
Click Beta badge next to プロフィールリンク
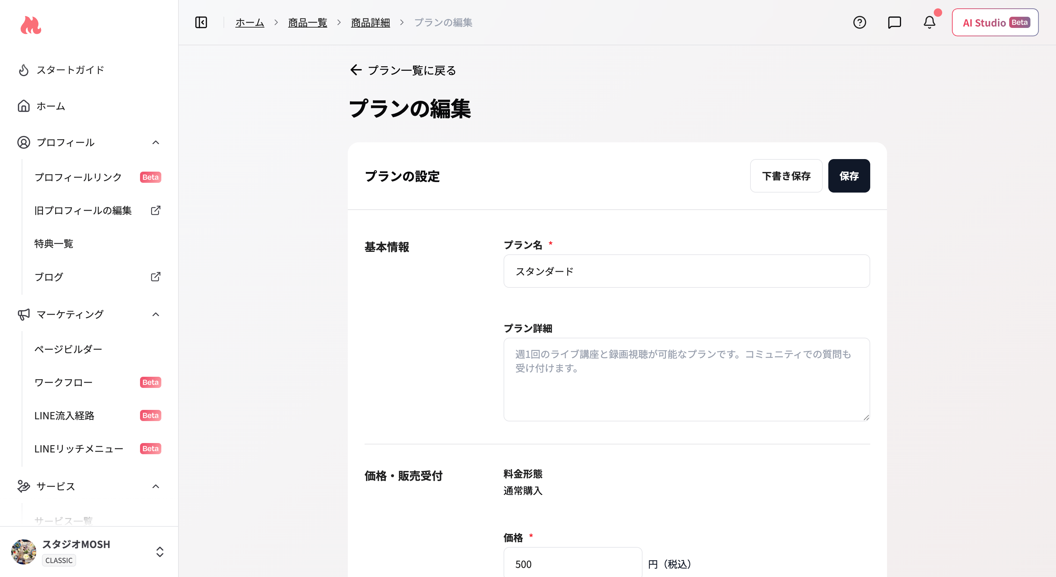[x=151, y=177]
